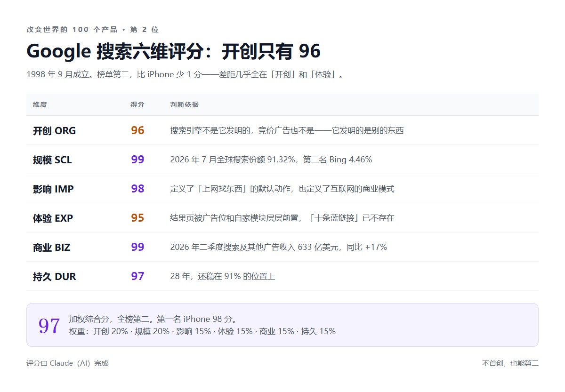
Task: Click the score 99 in the 商业 BIZ row
Action: [x=137, y=247]
